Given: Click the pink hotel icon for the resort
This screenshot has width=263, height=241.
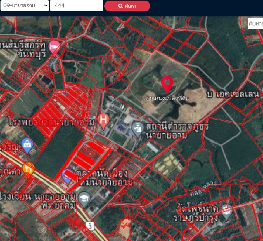Looking at the screenshot, I should 54,46.
